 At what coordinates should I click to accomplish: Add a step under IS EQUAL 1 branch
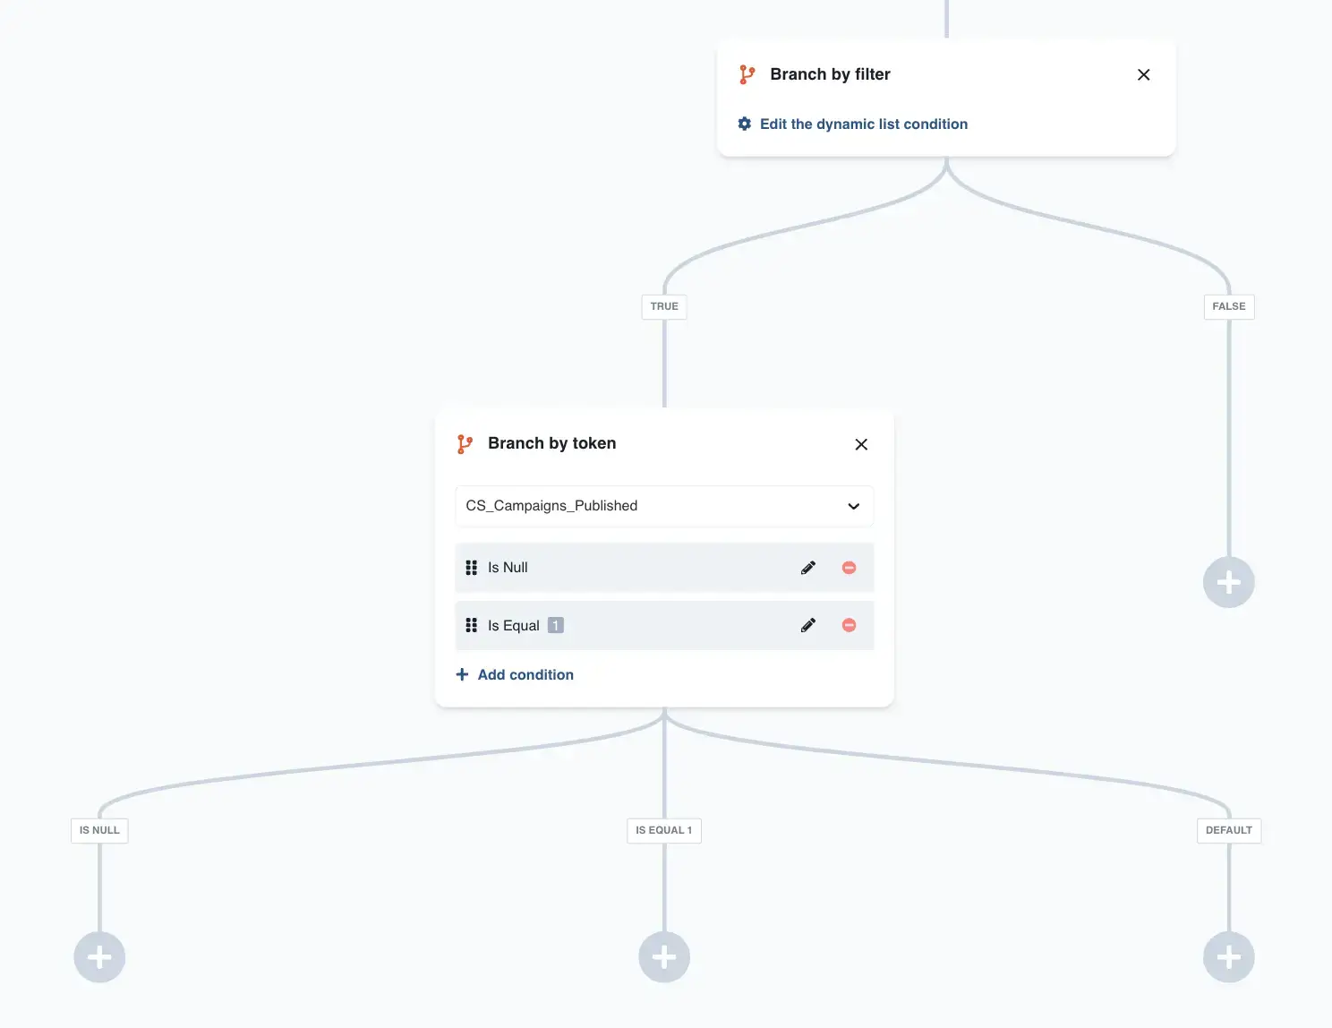[x=664, y=957]
